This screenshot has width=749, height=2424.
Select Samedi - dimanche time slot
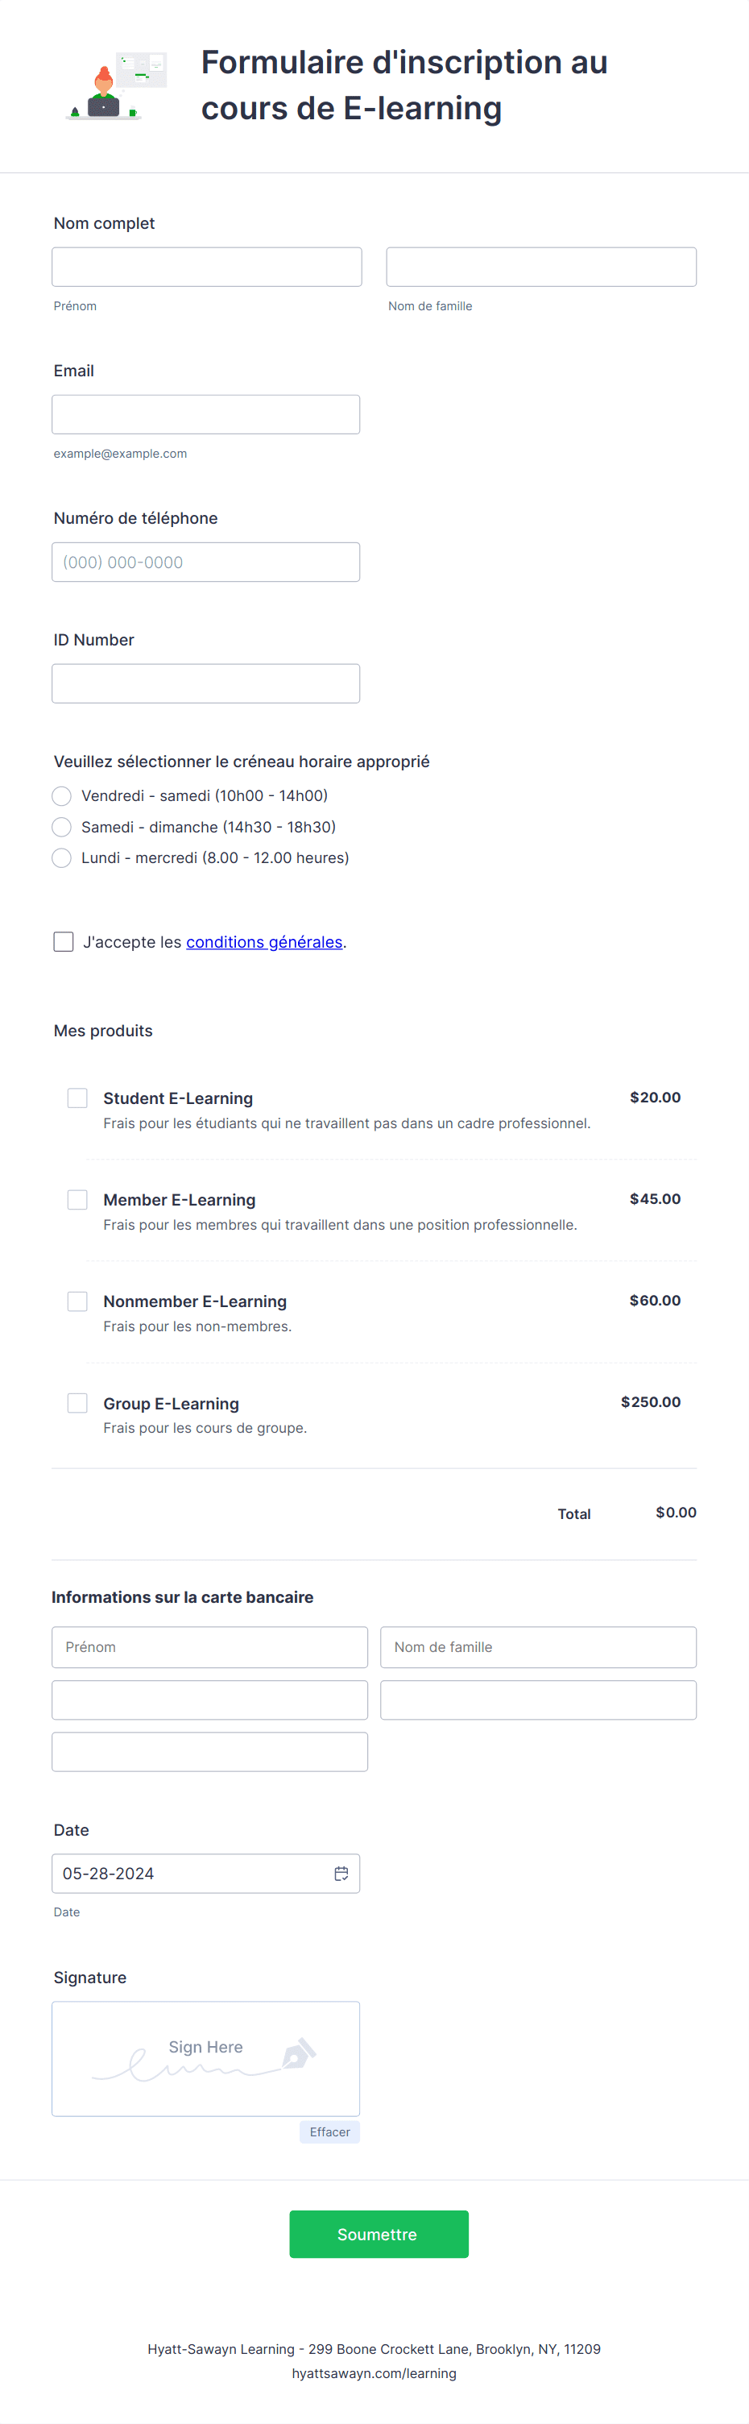tap(61, 826)
